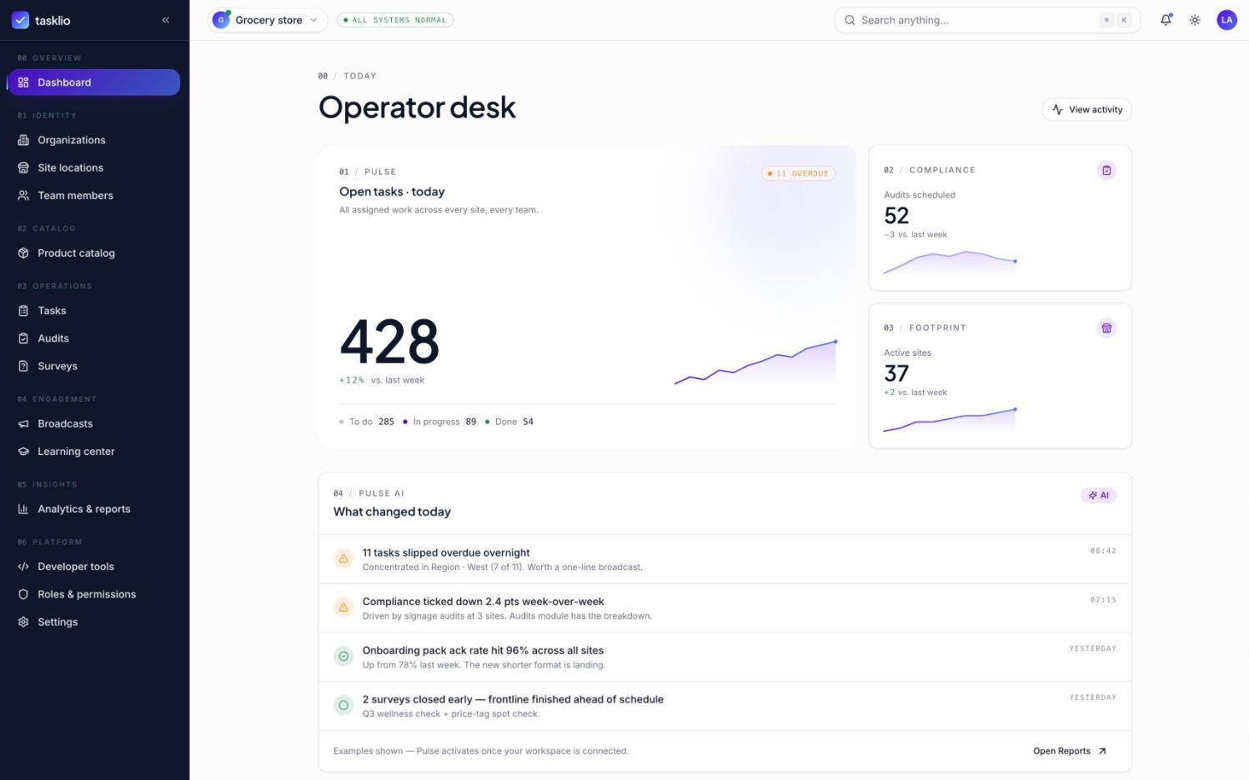1249x780 pixels.
Task: Click the Developer tools code icon
Action: tap(23, 566)
